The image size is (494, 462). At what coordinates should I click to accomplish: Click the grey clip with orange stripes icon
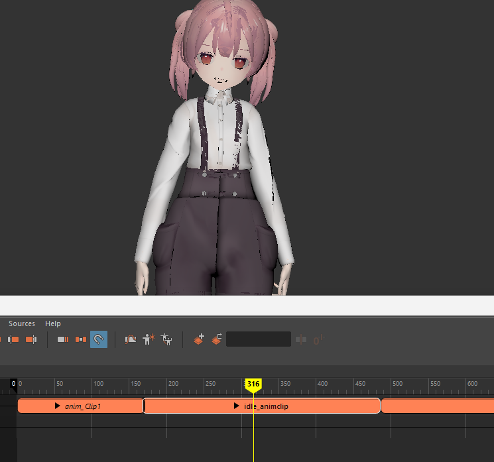pos(63,339)
